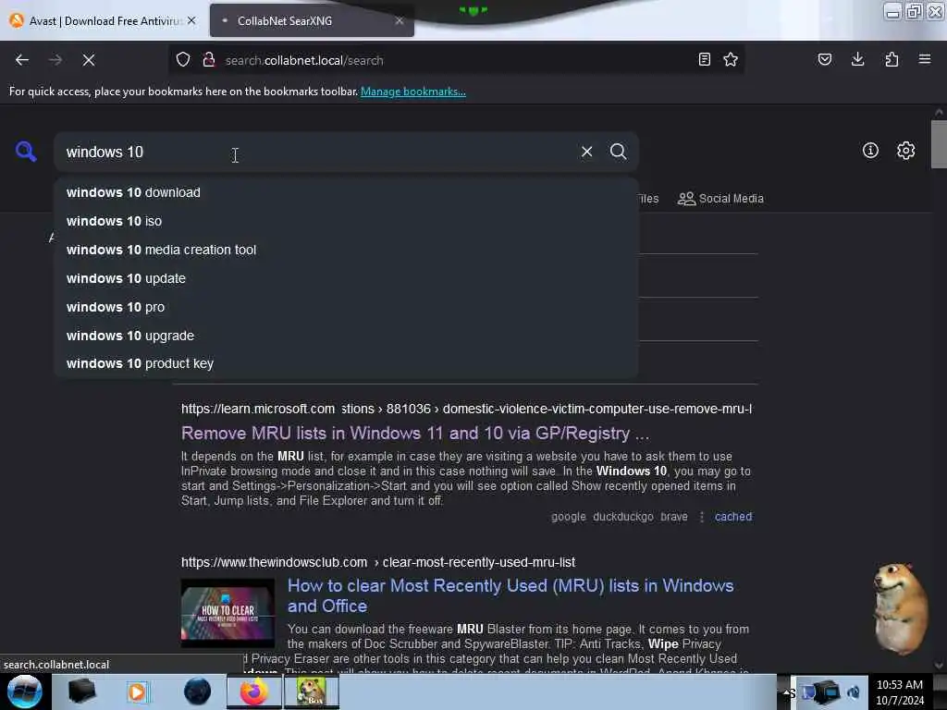Select the CollabNet SearXNG tab
The image size is (947, 710).
tap(312, 20)
